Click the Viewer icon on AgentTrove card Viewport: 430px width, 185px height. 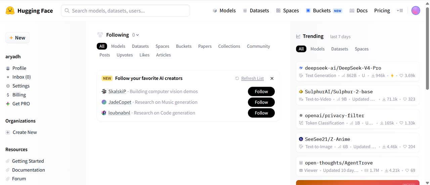(301, 171)
